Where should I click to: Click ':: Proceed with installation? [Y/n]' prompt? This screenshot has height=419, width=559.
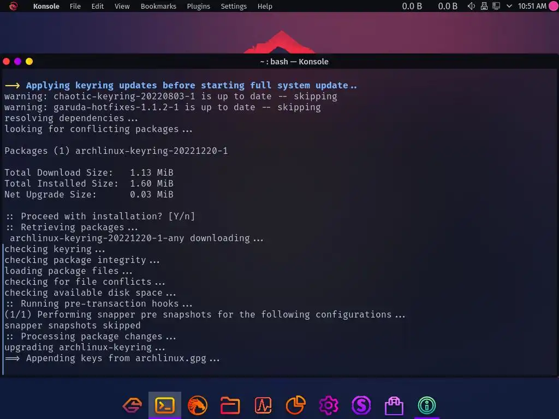click(x=100, y=216)
